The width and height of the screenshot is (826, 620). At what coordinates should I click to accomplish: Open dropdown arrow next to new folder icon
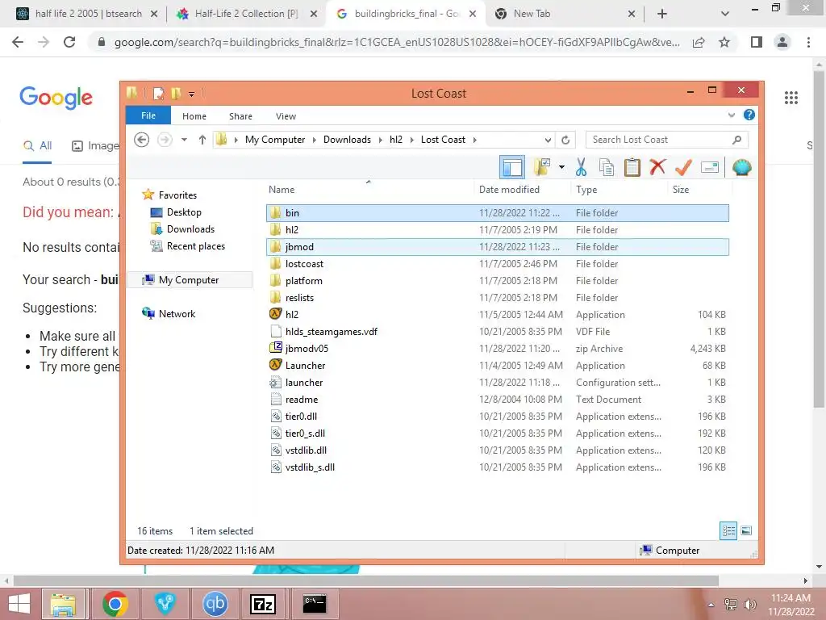(561, 168)
